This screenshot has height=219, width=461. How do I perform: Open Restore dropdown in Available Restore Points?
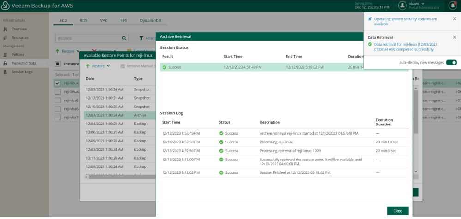click(x=98, y=66)
